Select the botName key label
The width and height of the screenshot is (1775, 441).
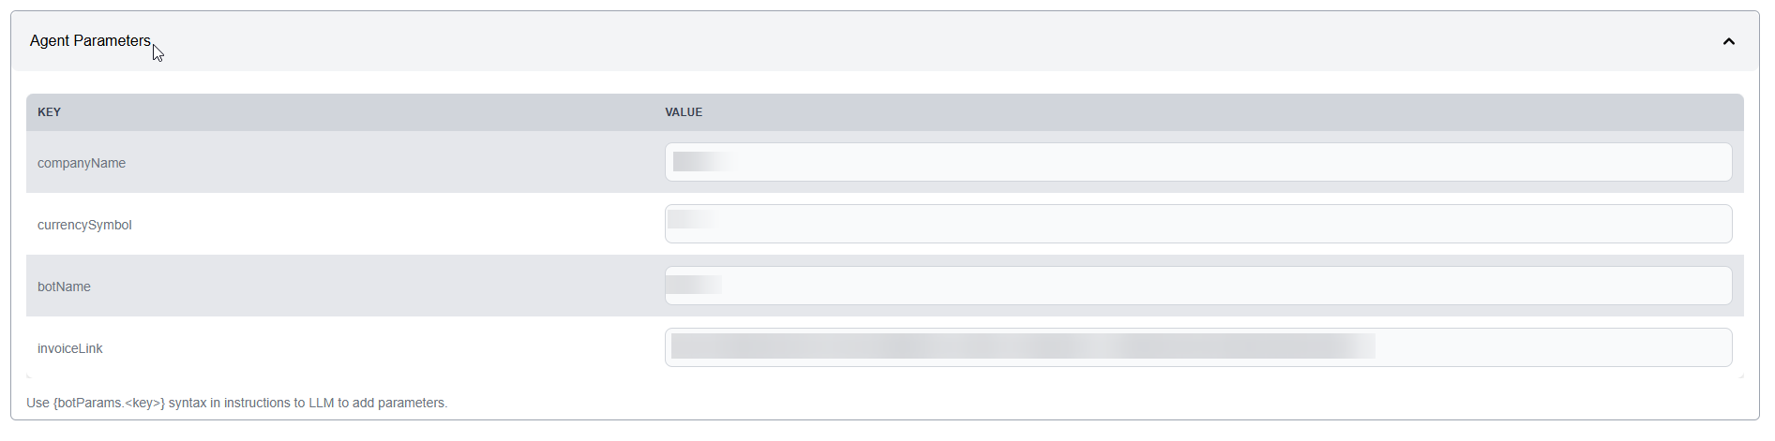click(x=64, y=287)
